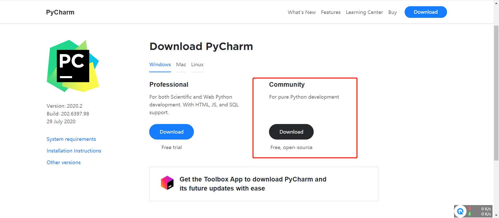Download the Professional free trial
The height and width of the screenshot is (218, 499).
(x=171, y=132)
